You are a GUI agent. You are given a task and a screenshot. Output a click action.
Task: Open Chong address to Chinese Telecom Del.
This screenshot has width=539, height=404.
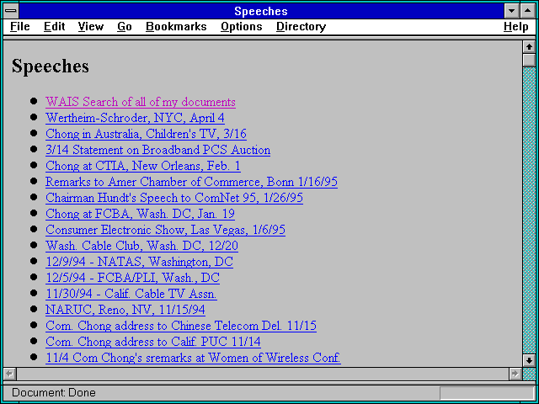(181, 326)
